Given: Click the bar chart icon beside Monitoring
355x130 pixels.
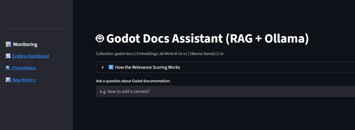Looking at the screenshot, I should tap(8, 45).
